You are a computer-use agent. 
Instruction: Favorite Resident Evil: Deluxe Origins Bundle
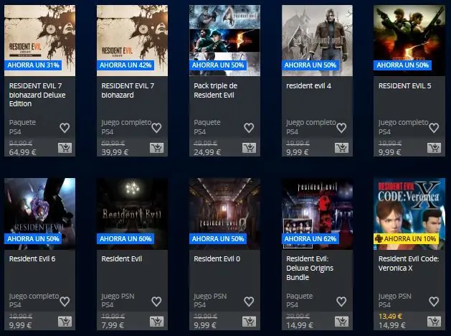point(341,301)
